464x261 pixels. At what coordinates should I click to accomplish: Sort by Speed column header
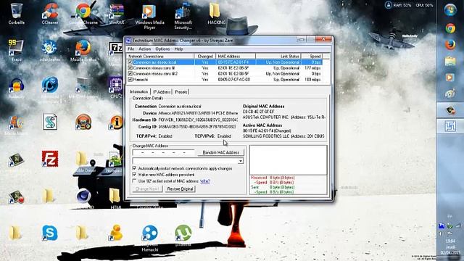312,57
